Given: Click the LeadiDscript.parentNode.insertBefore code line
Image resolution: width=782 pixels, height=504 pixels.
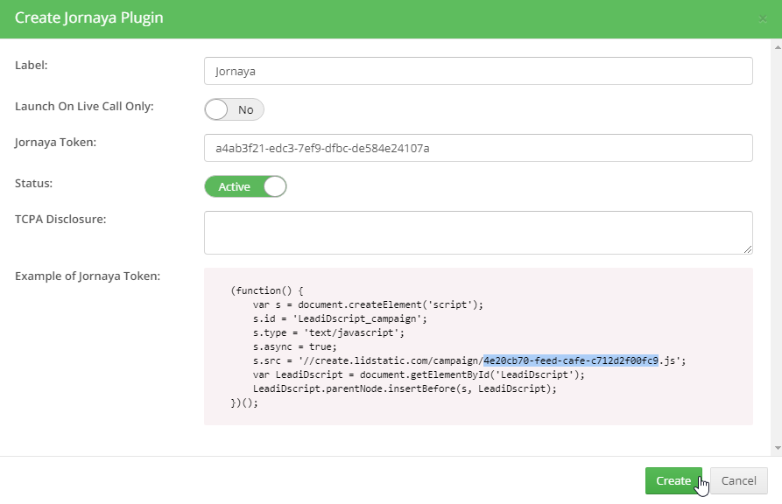Looking at the screenshot, I should click(405, 388).
